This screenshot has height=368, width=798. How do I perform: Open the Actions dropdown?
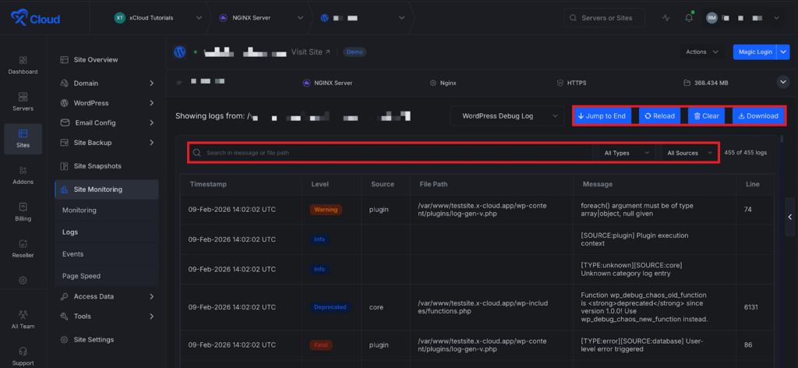[x=702, y=52]
